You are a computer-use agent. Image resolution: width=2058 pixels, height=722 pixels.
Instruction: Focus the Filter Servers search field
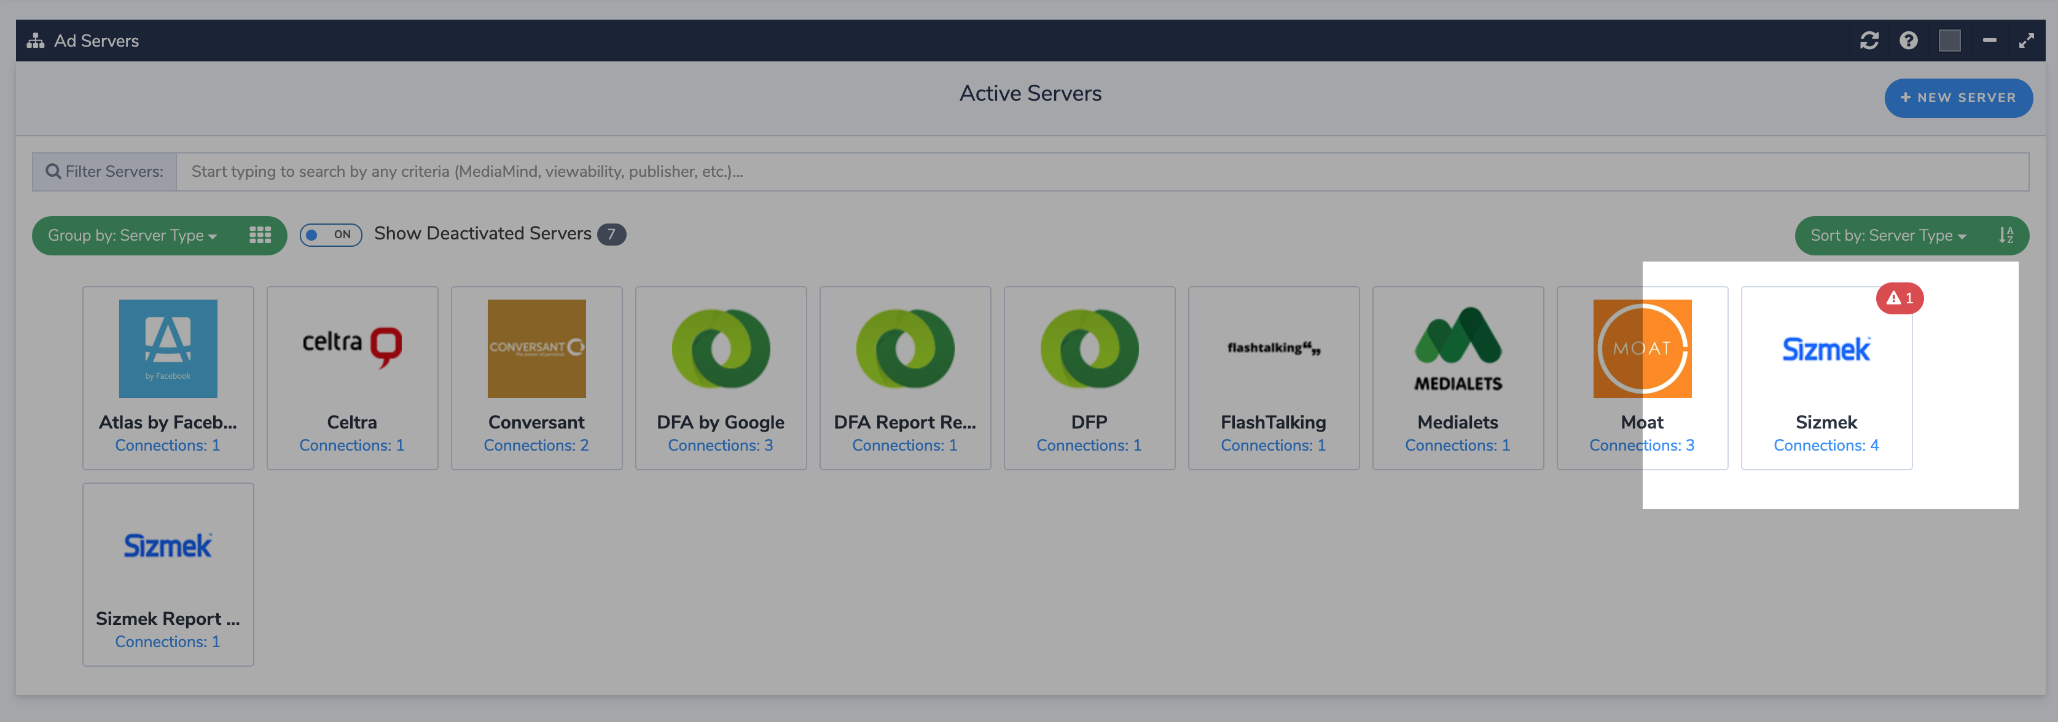click(x=1101, y=172)
